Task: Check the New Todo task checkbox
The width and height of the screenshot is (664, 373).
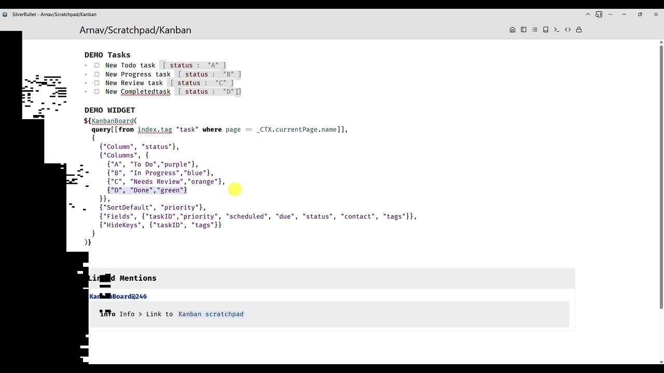Action: coord(97,65)
